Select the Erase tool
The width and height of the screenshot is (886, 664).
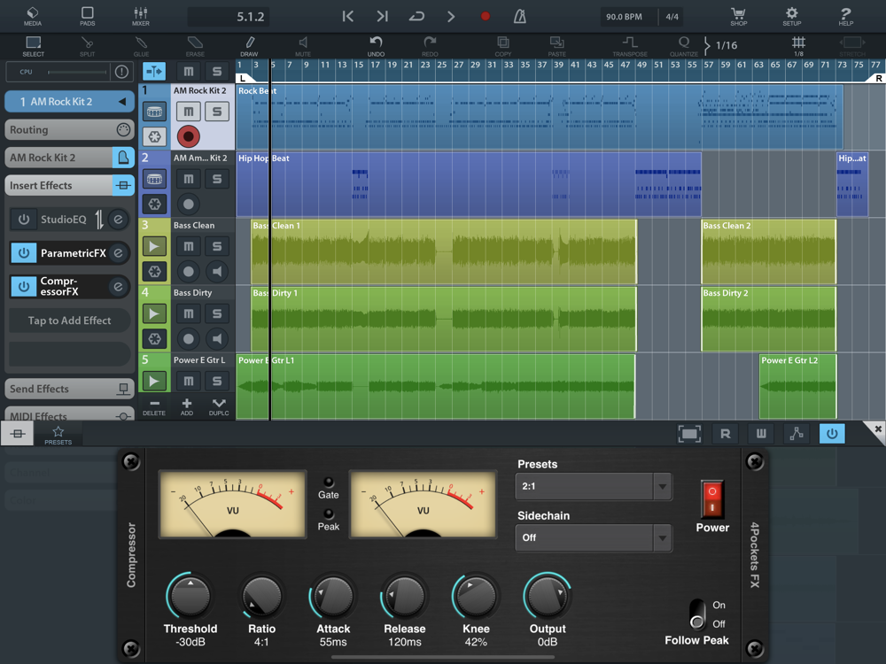click(x=195, y=45)
